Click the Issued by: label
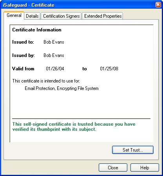The width and height of the screenshot is (163, 176). pyautogui.click(x=24, y=55)
